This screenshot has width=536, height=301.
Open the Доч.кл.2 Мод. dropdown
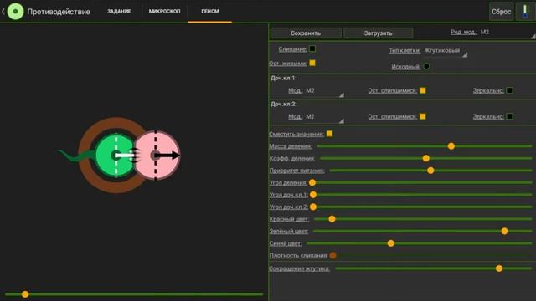tap(324, 117)
